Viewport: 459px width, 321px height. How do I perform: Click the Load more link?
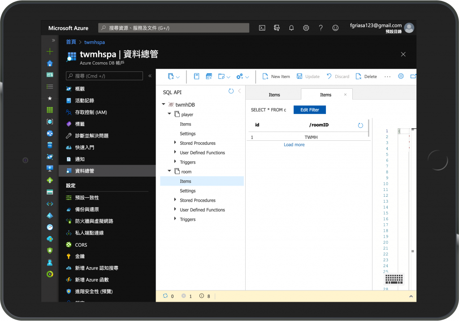(294, 145)
